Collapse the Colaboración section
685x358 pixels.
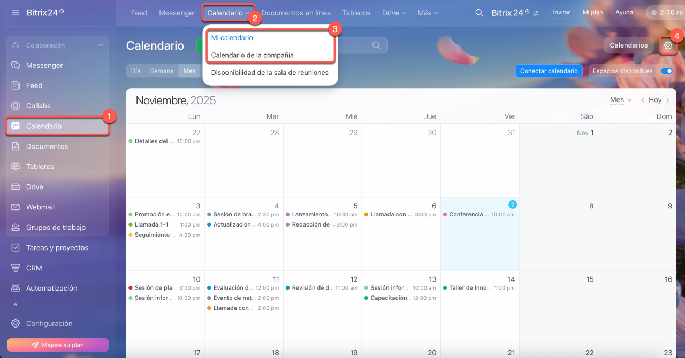101,45
